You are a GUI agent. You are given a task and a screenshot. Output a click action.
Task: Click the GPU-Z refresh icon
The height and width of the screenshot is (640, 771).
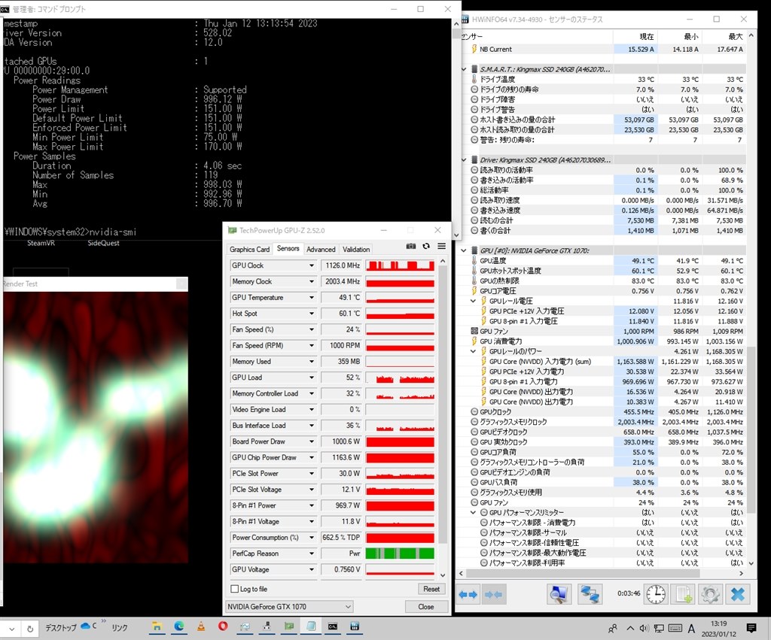click(x=426, y=246)
